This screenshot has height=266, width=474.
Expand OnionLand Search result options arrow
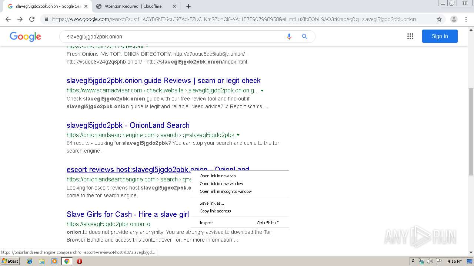[238, 135]
